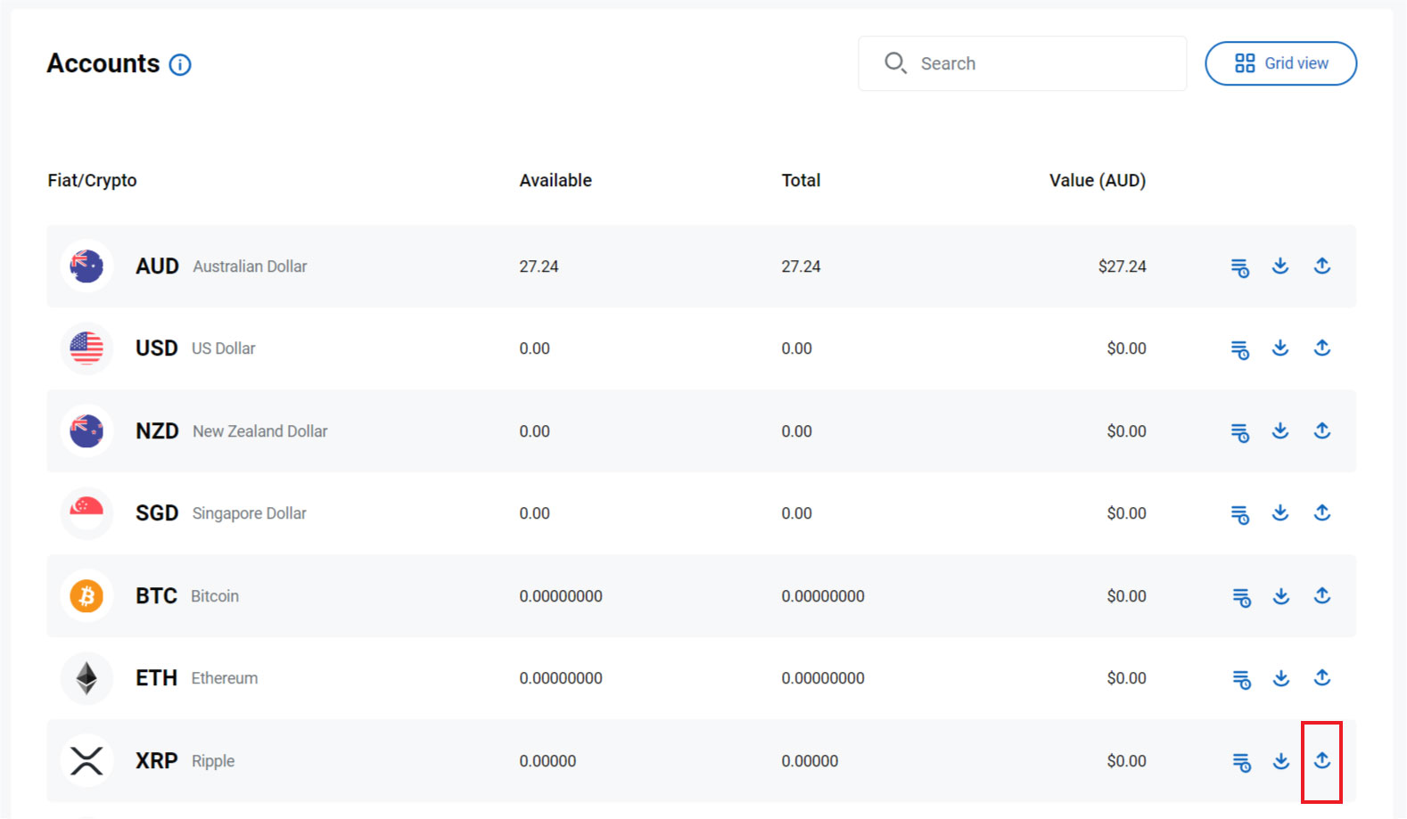Click the Fiat/Crypto column header
The width and height of the screenshot is (1407, 819).
coord(93,180)
